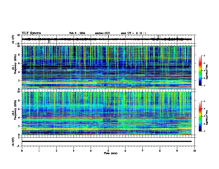Click the '-3' label on ch.1 colorbar
This screenshot has height=169, width=219.
coord(204,56)
